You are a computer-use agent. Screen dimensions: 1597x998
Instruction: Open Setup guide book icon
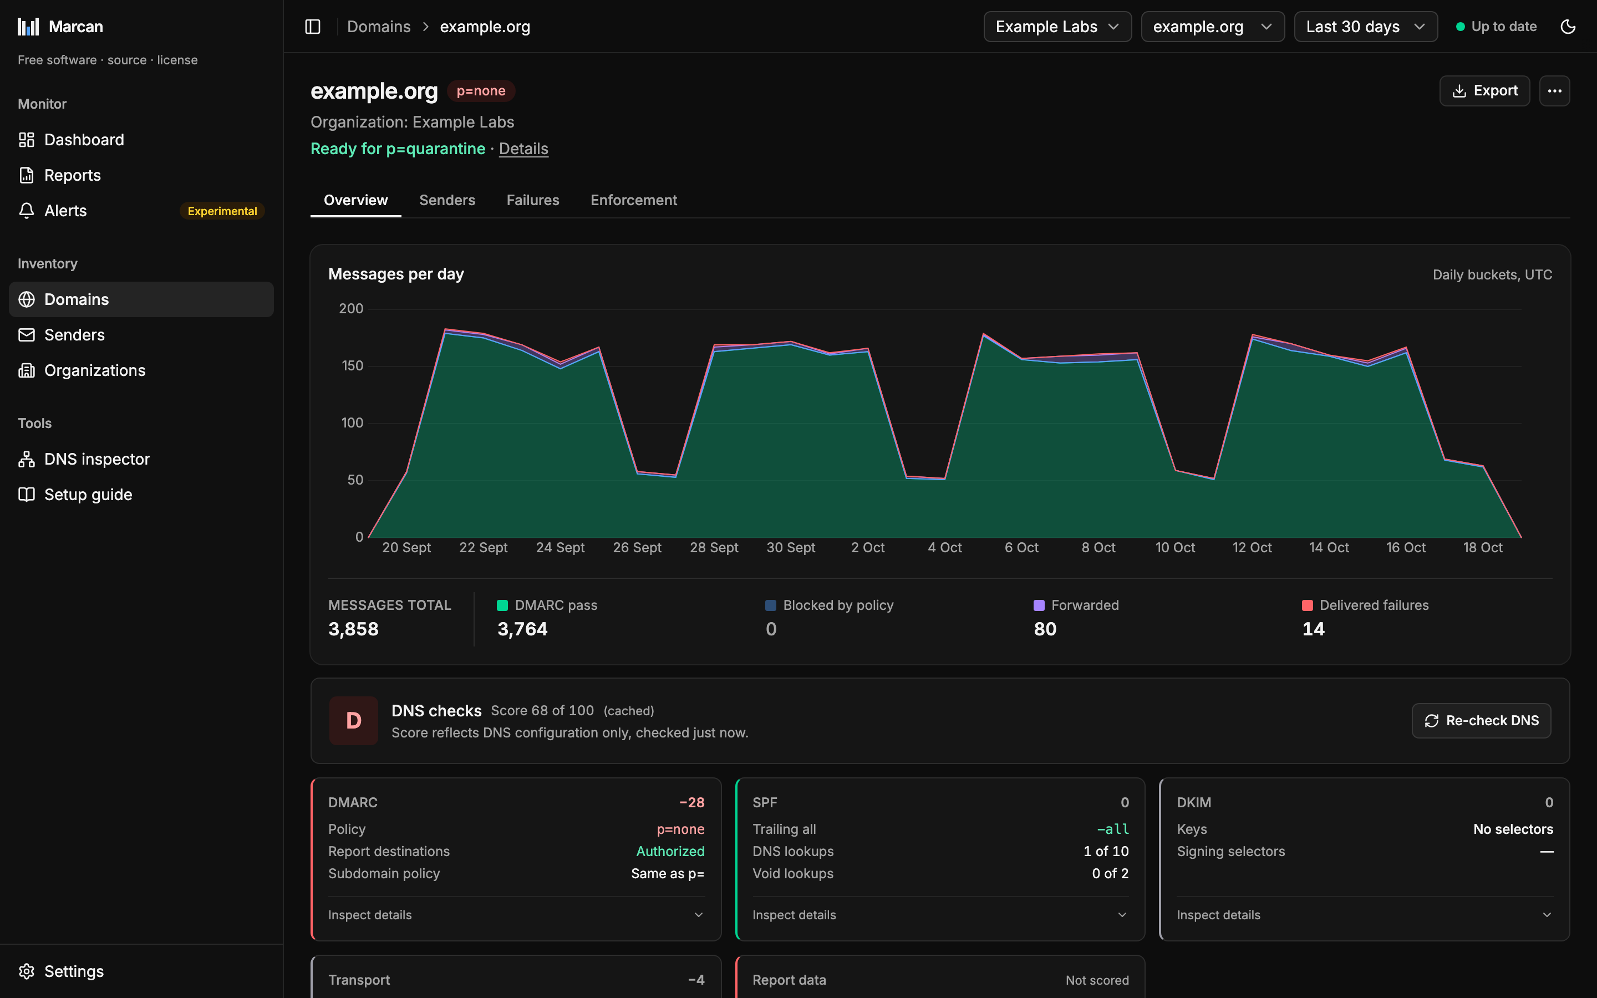pyautogui.click(x=27, y=495)
